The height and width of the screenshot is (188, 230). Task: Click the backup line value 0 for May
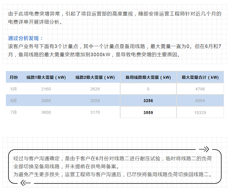tap(148, 89)
